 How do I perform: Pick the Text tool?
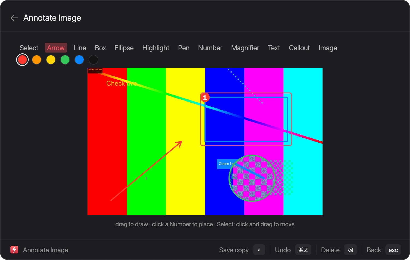coord(274,48)
